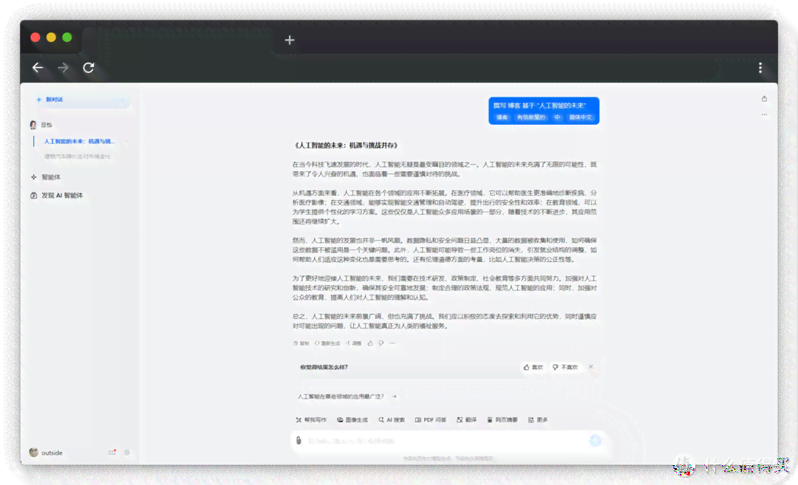Click the 你觉得结果怎么样? feedback prompt
Screen dimensions: 798x485
(x=324, y=367)
